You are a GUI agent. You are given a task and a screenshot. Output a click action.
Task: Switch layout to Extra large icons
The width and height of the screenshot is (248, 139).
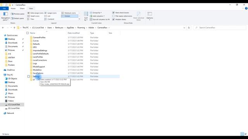(x=35, y=13)
